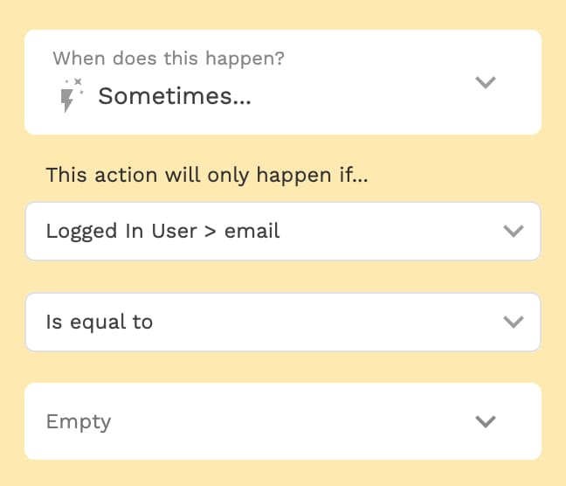Select the Sometimes... option text
566x486 pixels.
point(175,96)
